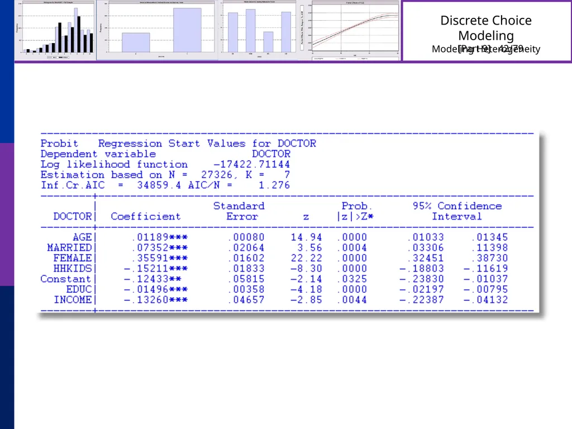Click log likelihood value -17422.71144

click(x=252, y=164)
